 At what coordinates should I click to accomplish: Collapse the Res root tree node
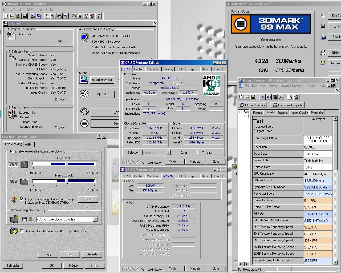point(241,112)
